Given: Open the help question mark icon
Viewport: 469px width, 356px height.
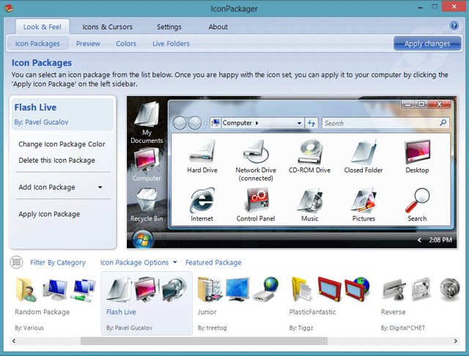Looking at the screenshot, I should point(454,26).
